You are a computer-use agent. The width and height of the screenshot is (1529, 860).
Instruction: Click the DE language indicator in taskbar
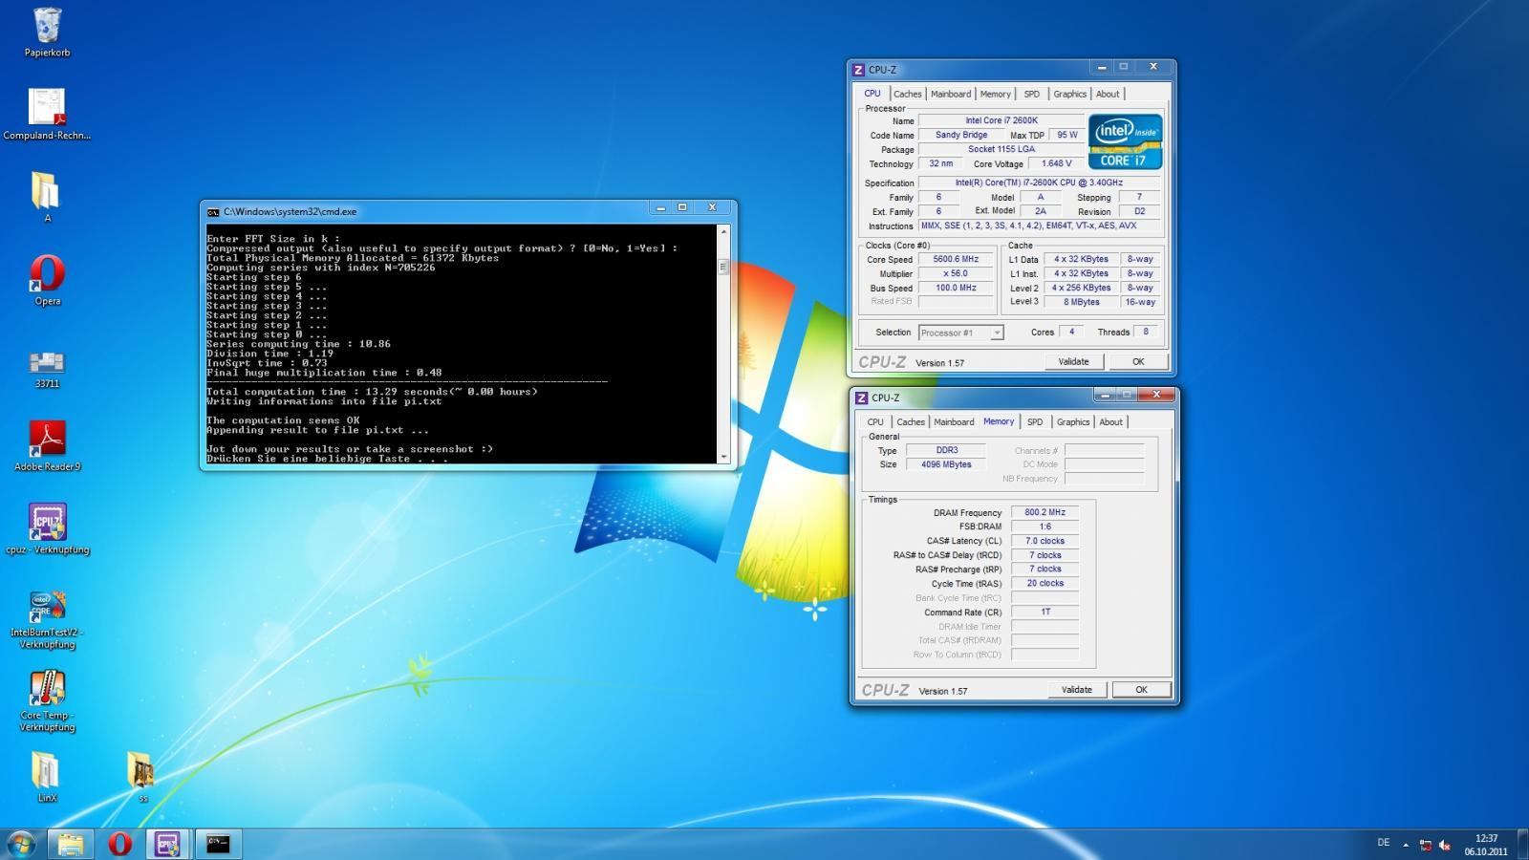[1383, 843]
